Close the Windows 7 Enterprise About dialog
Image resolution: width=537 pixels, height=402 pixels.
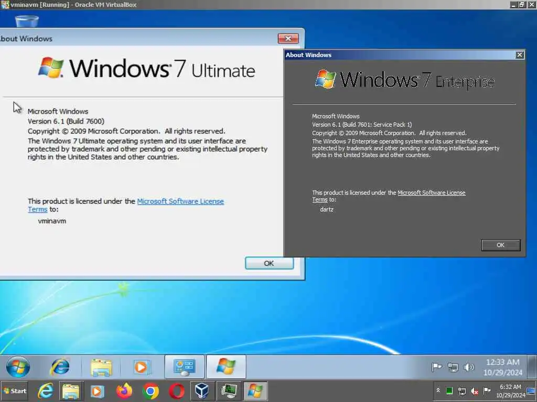520,55
